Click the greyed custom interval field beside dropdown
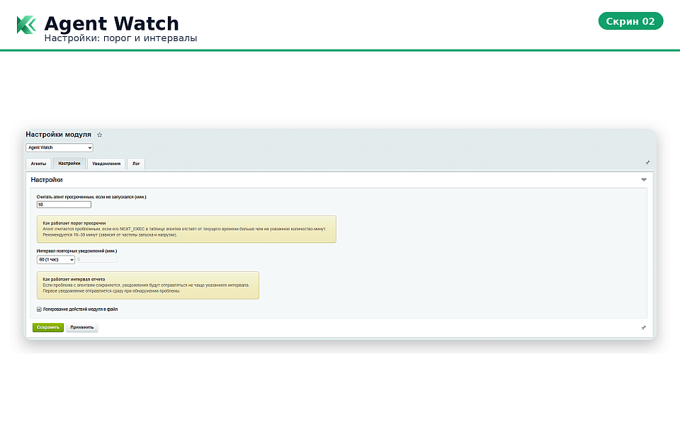Image resolution: width=680 pixels, height=425 pixels. pyautogui.click(x=97, y=259)
